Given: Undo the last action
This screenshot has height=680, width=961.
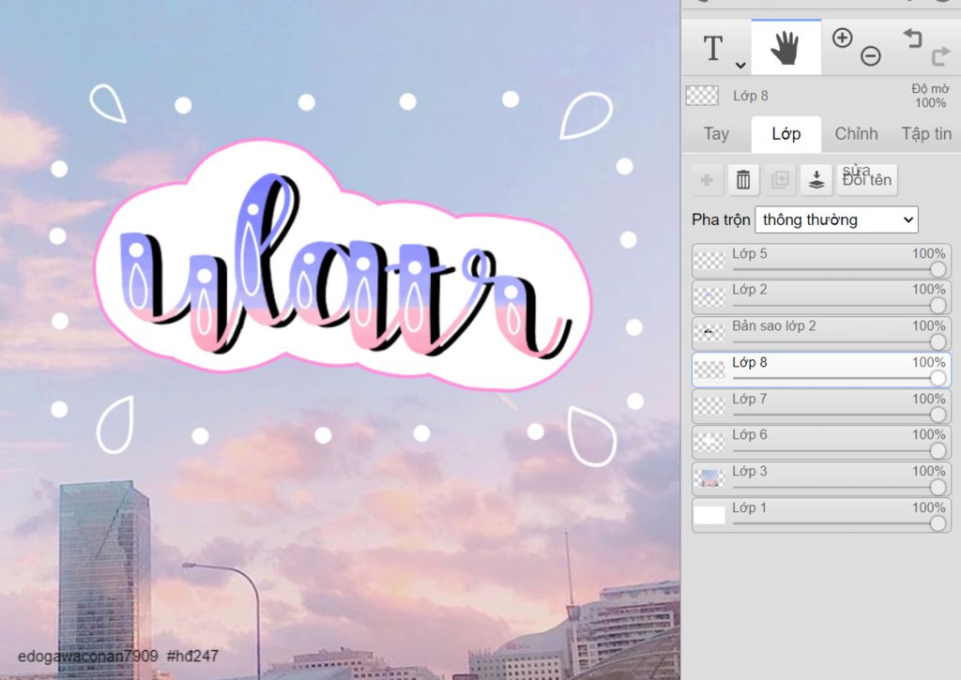Looking at the screenshot, I should (912, 38).
